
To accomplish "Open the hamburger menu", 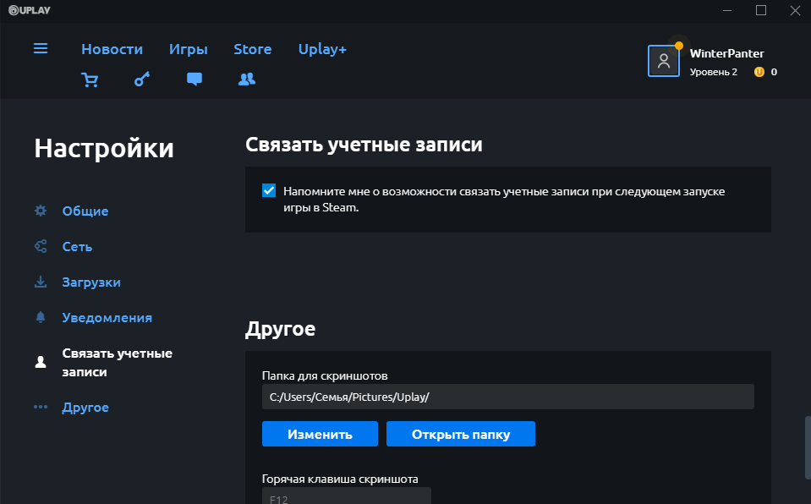I will pos(41,49).
